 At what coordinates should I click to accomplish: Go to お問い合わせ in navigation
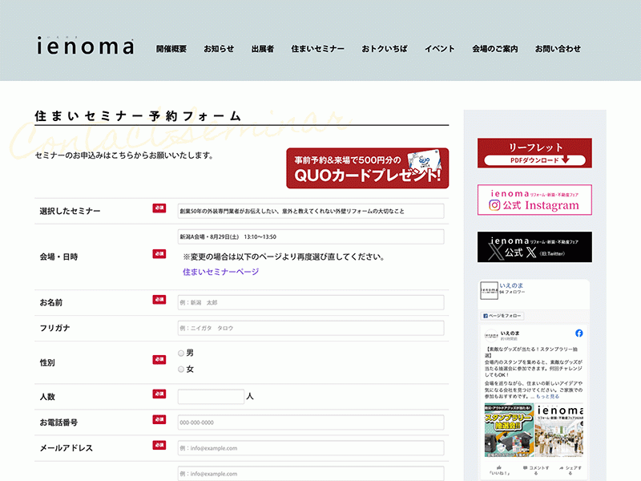[x=558, y=49]
